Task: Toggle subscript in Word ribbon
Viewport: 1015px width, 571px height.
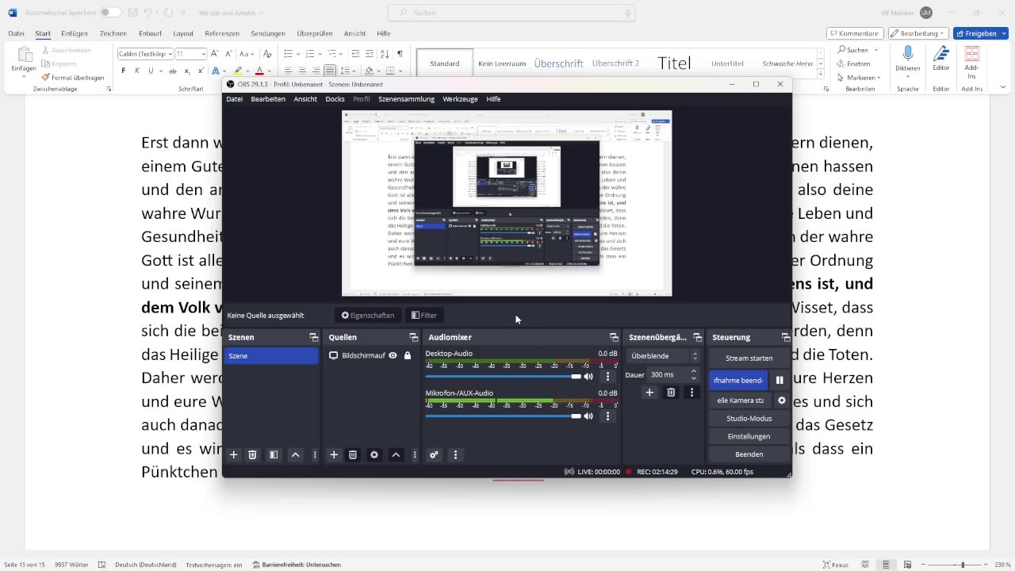Action: (x=187, y=71)
